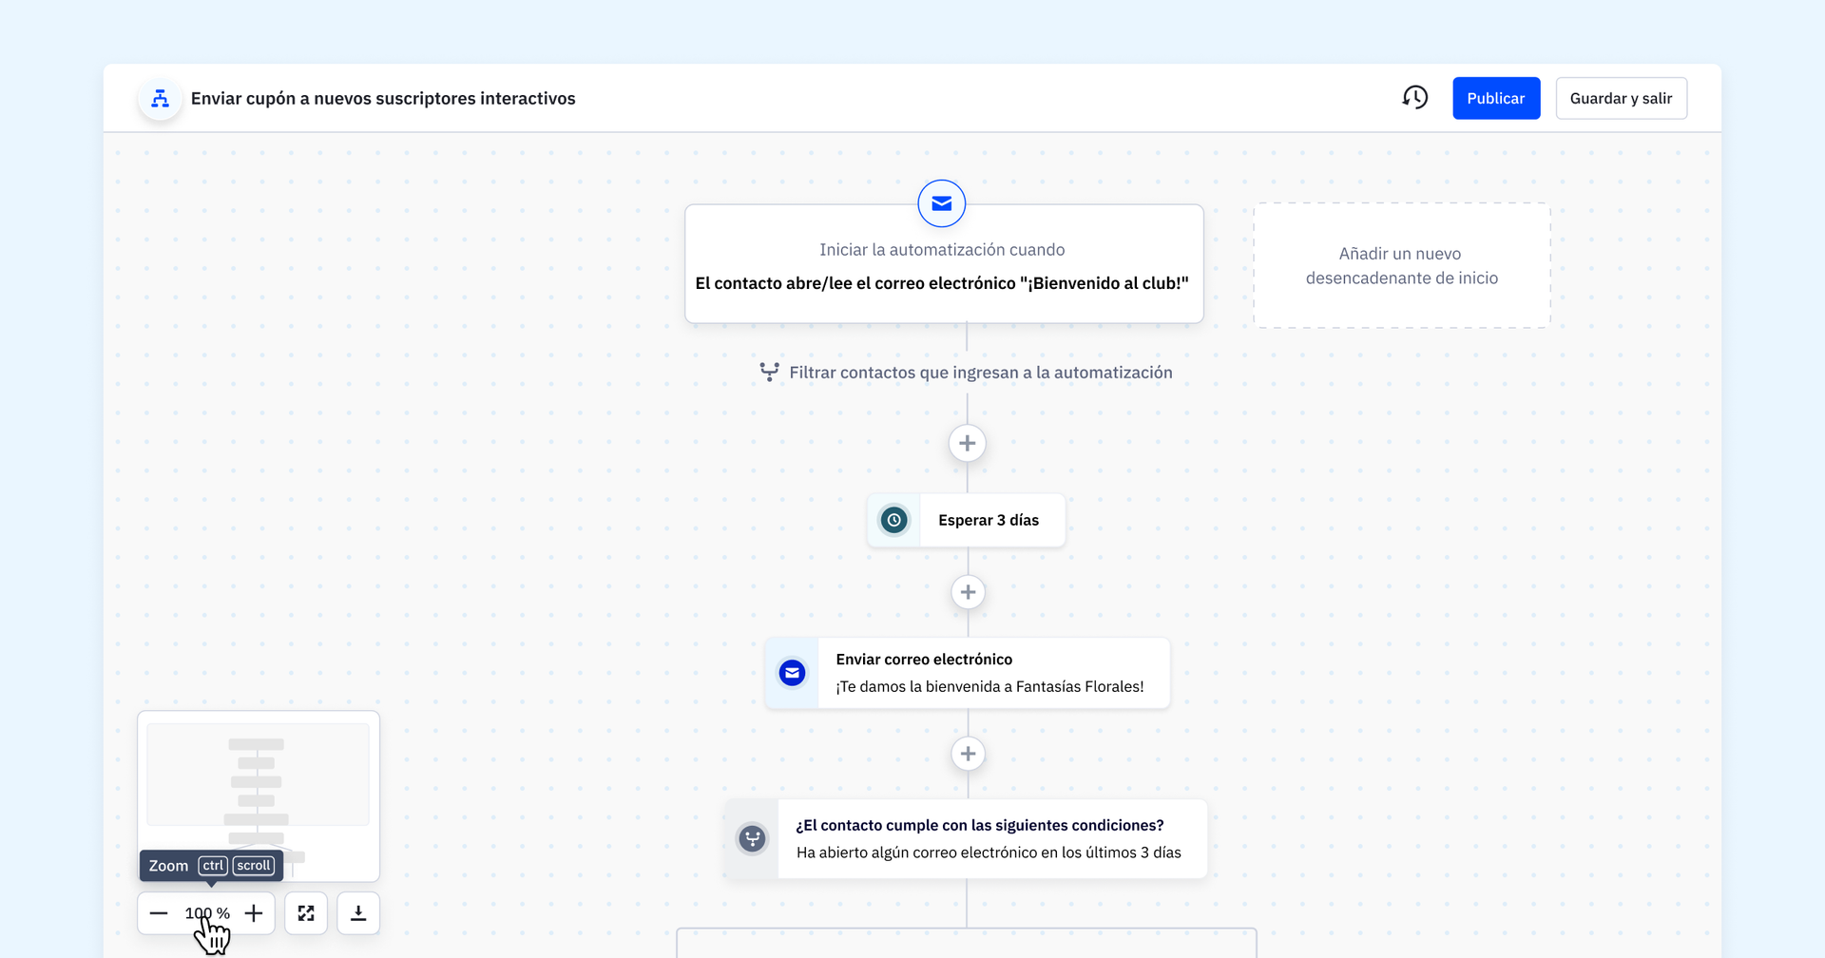Add step above Esperar 3 días
The width and height of the screenshot is (1825, 958).
click(967, 443)
